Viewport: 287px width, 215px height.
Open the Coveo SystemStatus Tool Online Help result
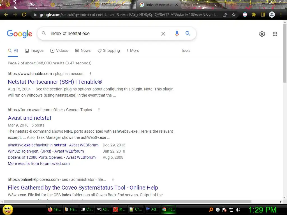[x=83, y=188]
